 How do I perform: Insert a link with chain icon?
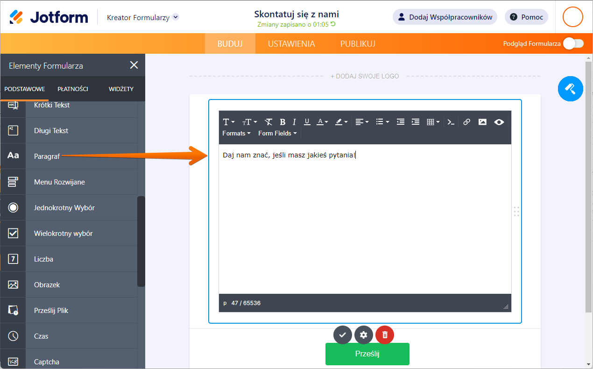pos(466,122)
